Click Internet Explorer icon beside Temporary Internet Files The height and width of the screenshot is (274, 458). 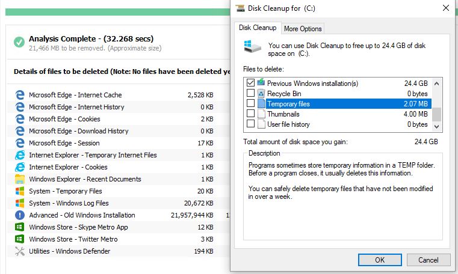click(20, 155)
